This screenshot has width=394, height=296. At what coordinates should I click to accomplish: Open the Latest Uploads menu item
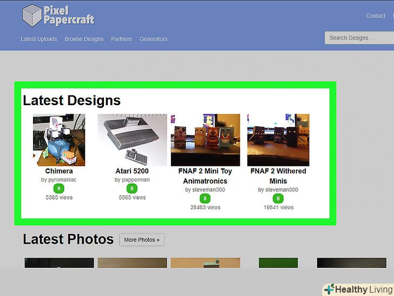tap(39, 39)
